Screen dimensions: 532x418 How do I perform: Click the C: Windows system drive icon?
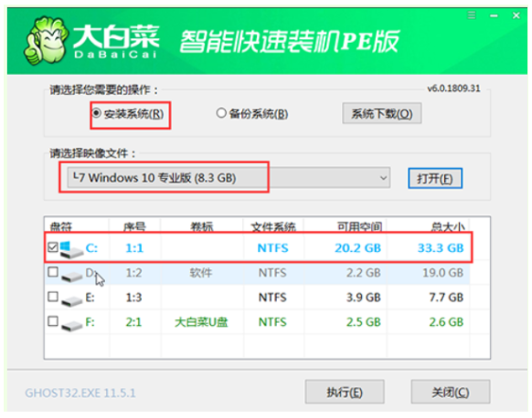(71, 249)
